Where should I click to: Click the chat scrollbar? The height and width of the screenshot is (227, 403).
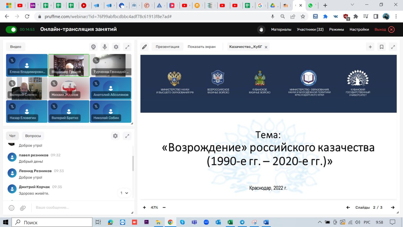[133, 163]
